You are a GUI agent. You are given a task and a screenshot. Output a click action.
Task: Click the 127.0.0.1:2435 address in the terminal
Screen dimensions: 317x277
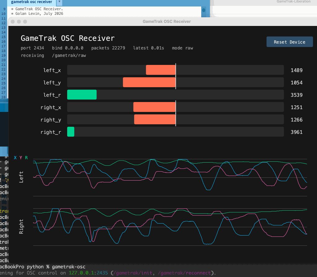[88, 273]
